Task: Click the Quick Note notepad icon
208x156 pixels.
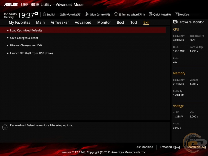Action: pyautogui.click(x=151, y=14)
